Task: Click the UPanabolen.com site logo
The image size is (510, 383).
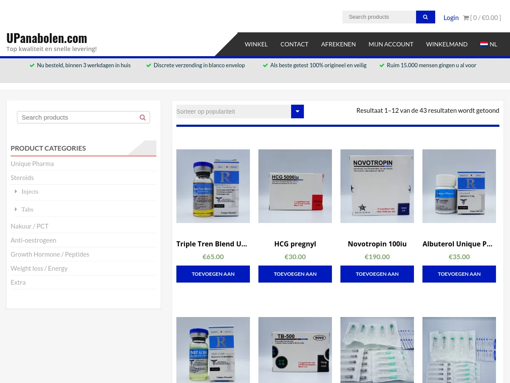Action: tap(47, 38)
